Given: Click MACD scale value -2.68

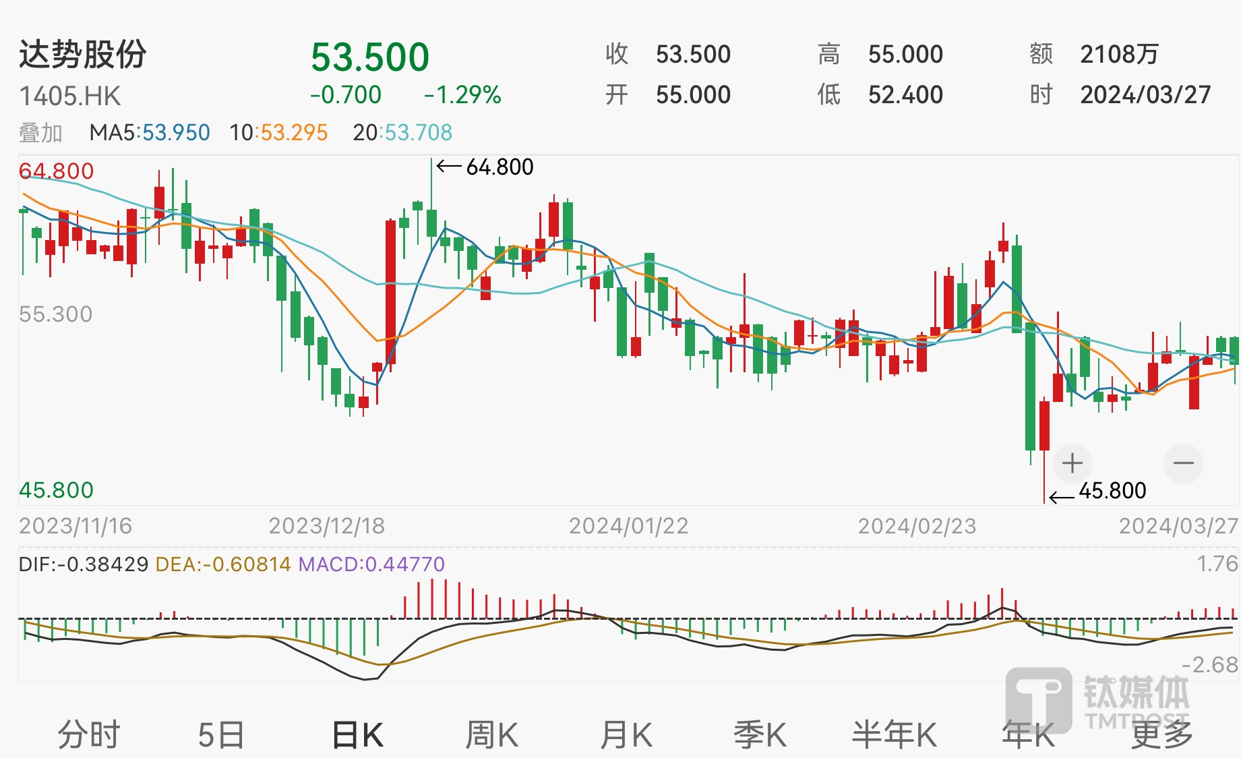Looking at the screenshot, I should pyautogui.click(x=1210, y=665).
